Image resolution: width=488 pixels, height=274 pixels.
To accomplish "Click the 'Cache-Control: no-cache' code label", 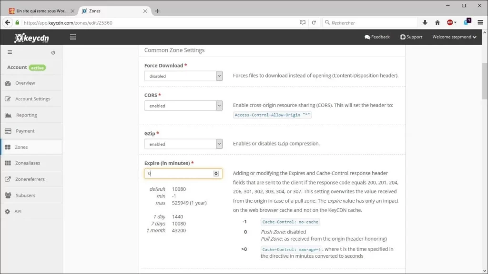I will click(x=290, y=222).
